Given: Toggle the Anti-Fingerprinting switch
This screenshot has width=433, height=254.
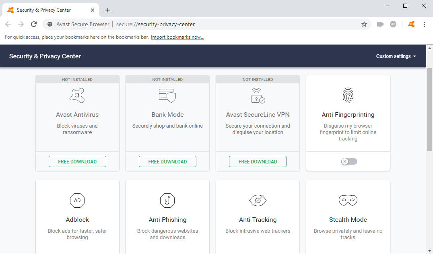Looking at the screenshot, I should (349, 161).
